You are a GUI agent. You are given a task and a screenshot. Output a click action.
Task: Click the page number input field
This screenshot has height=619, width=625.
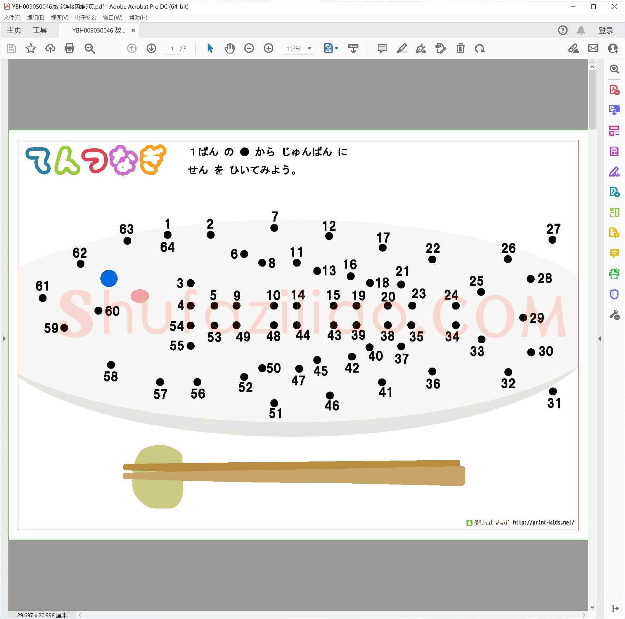[x=172, y=49]
